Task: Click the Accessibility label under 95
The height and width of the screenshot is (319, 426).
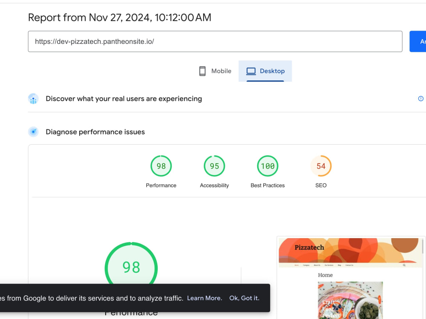Action: (214, 185)
